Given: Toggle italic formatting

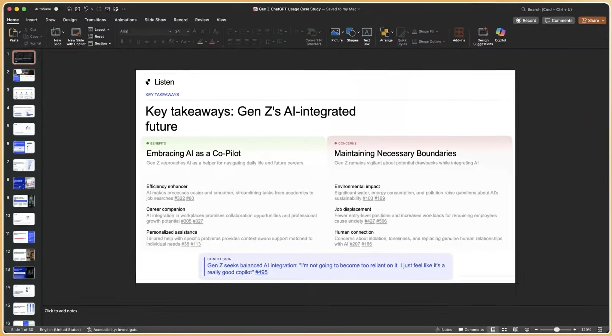Looking at the screenshot, I should pos(130,41).
